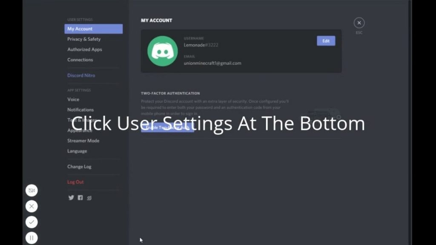Select the Language settings option

point(77,151)
